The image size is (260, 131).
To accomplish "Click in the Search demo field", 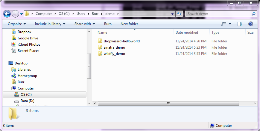I will click(x=218, y=14).
